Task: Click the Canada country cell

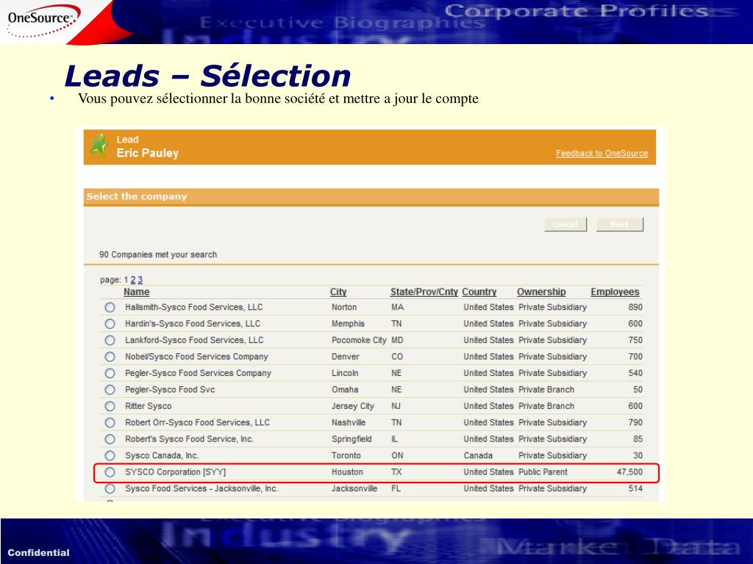Action: pyautogui.click(x=478, y=455)
